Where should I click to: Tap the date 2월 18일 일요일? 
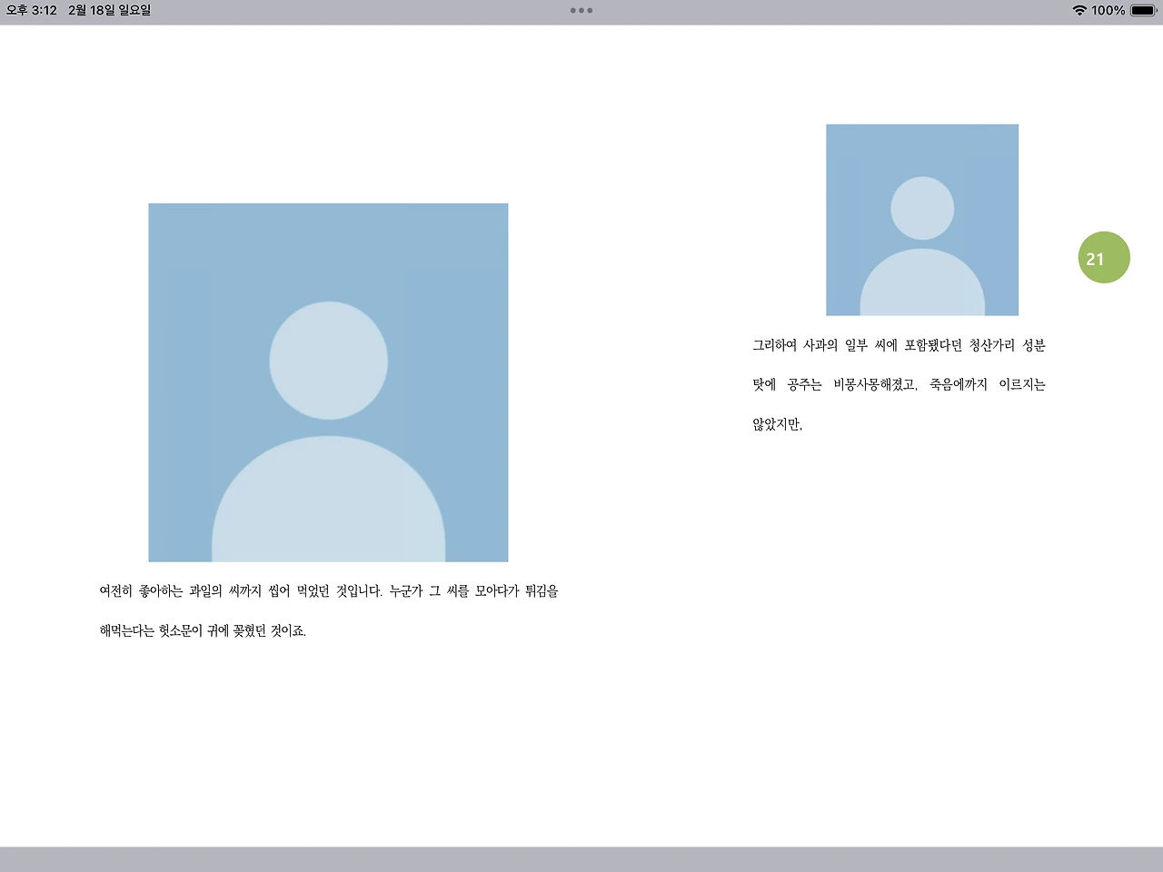(110, 11)
